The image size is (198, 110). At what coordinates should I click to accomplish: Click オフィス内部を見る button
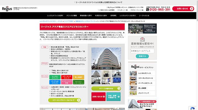coord(106,89)
